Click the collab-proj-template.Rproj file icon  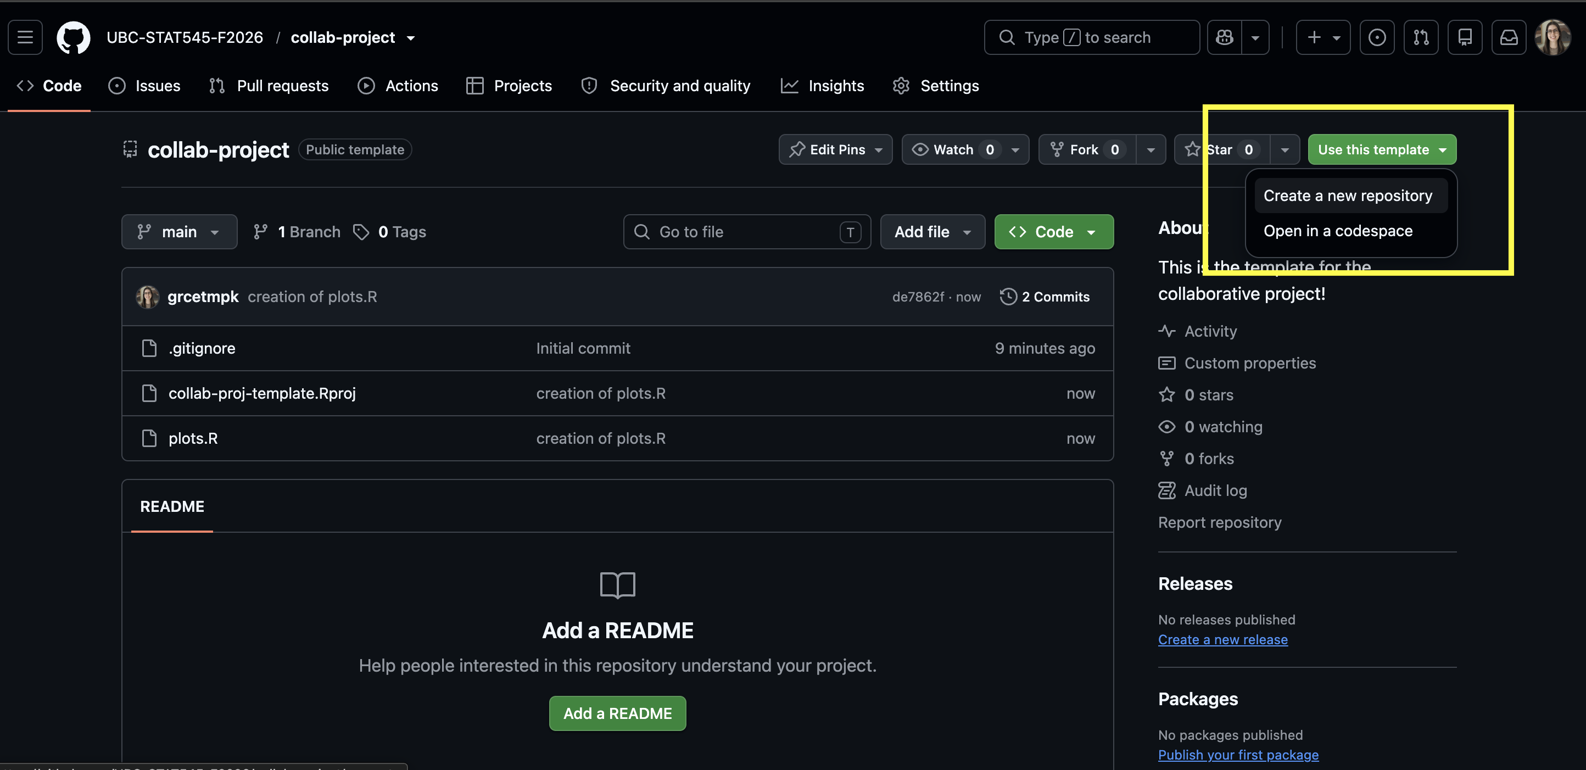pyautogui.click(x=149, y=393)
